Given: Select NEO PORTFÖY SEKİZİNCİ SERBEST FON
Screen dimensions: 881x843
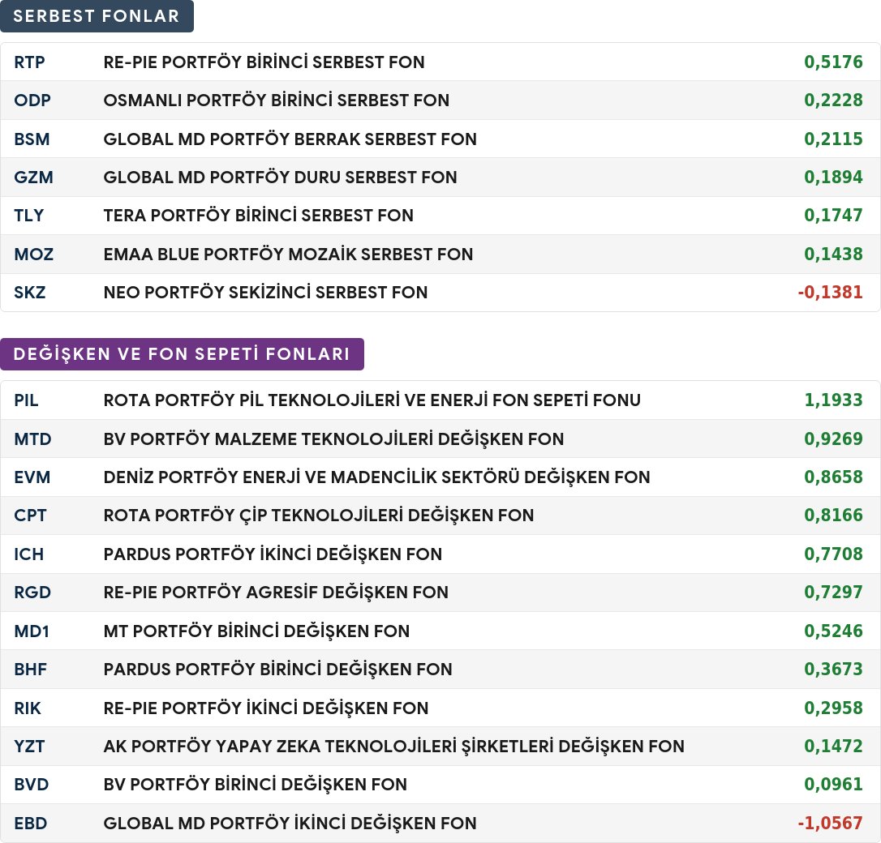Looking at the screenshot, I should click(x=266, y=293).
